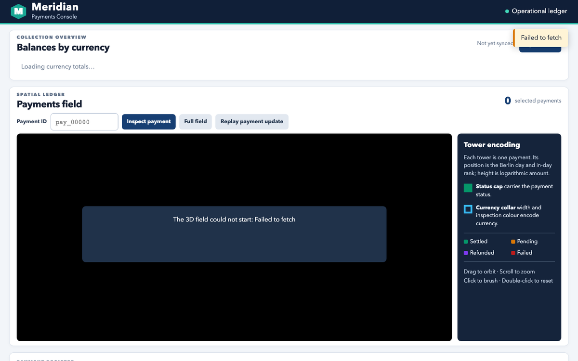Click the Inspect payment button
Viewport: 578px width, 361px height.
(149, 121)
